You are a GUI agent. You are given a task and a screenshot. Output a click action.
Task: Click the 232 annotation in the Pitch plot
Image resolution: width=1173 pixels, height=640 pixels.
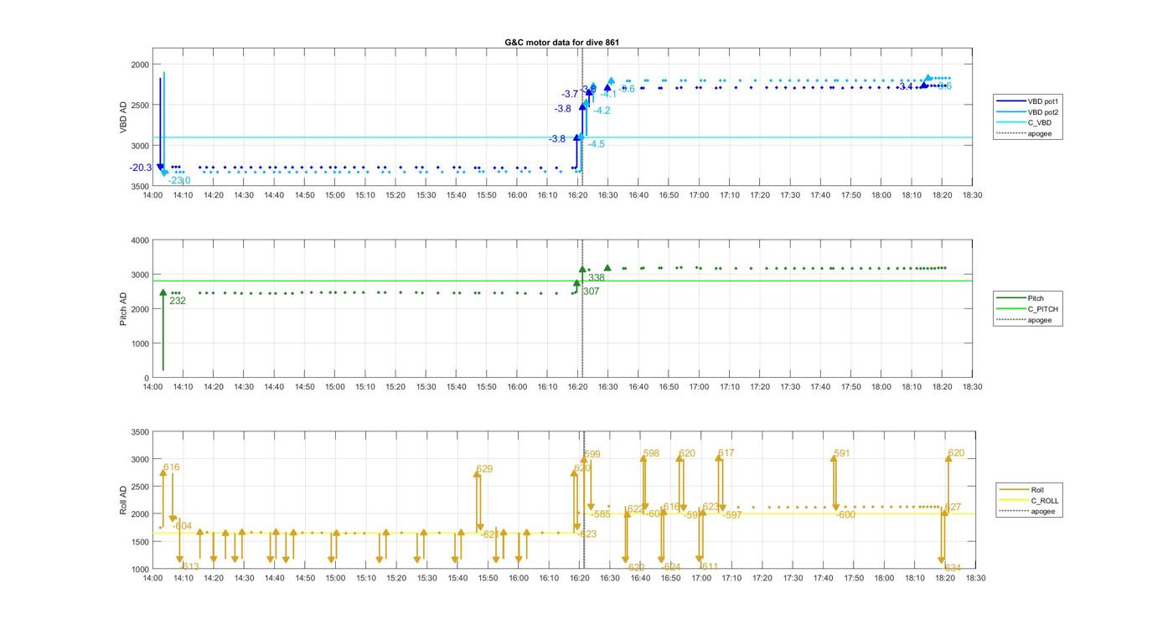point(178,300)
